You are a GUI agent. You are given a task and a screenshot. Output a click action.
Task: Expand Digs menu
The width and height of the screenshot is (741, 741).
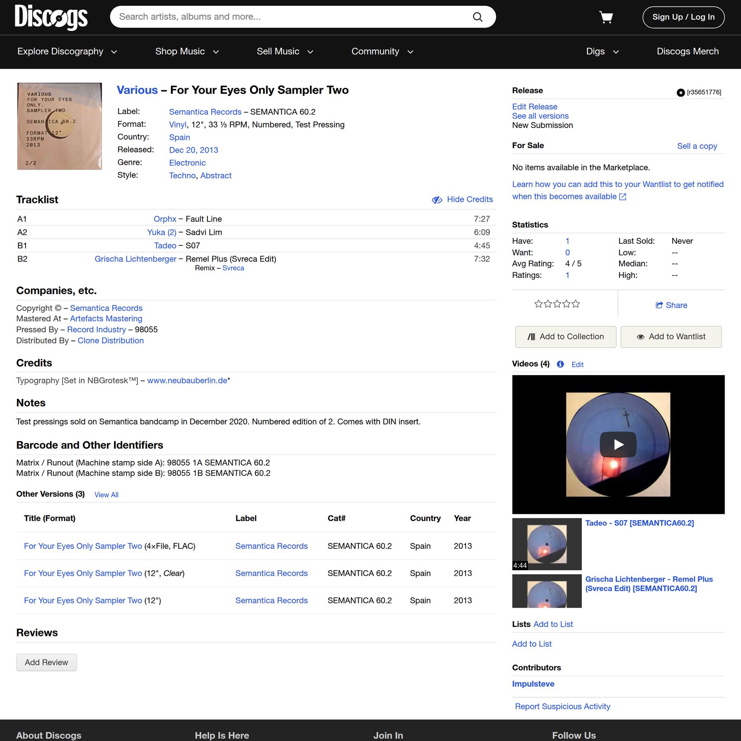pos(602,51)
